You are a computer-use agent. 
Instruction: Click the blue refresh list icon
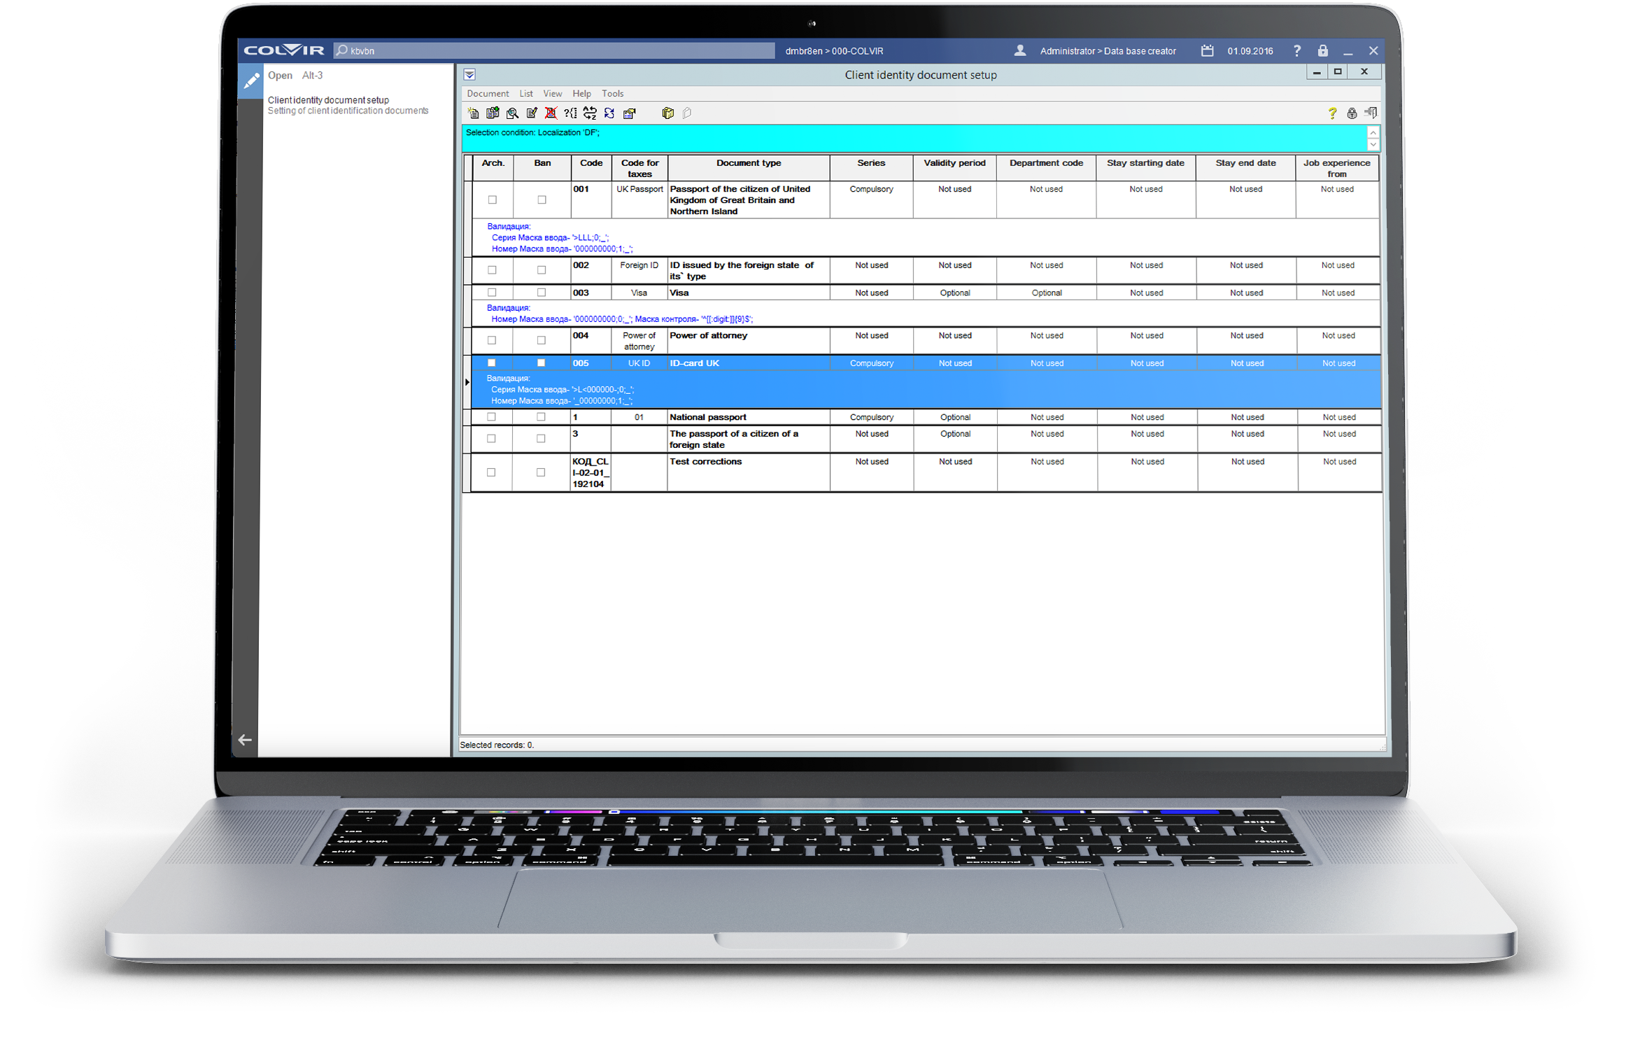coord(609,113)
